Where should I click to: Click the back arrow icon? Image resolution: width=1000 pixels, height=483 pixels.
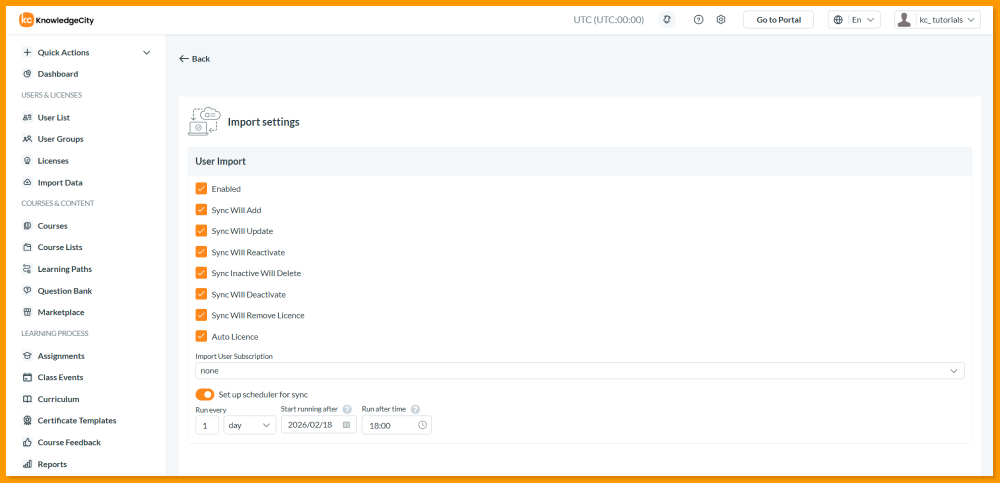[x=184, y=59]
